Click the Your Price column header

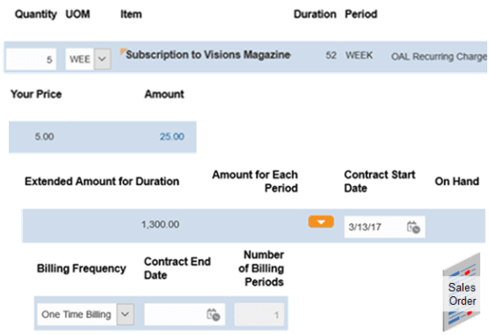36,94
